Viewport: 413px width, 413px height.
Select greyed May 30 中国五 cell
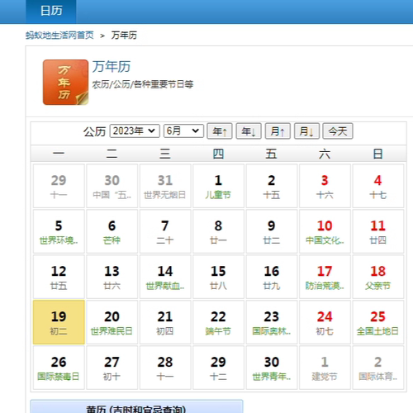(112, 186)
